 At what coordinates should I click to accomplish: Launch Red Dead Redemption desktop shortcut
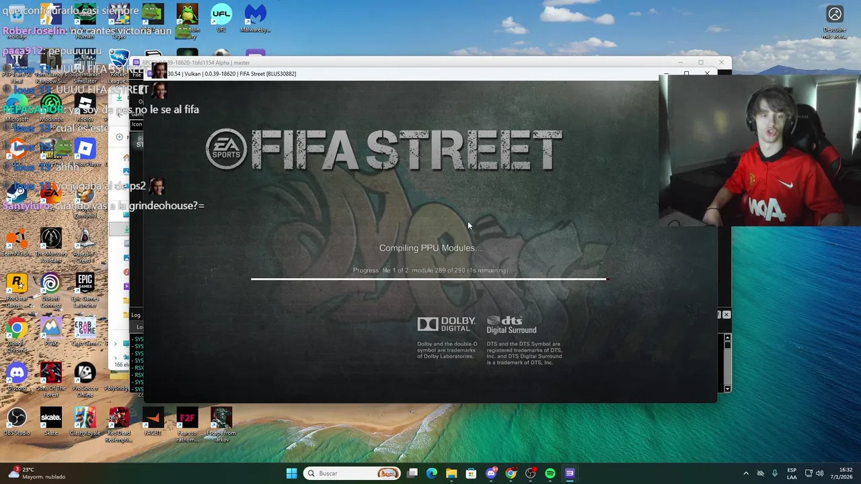click(118, 424)
